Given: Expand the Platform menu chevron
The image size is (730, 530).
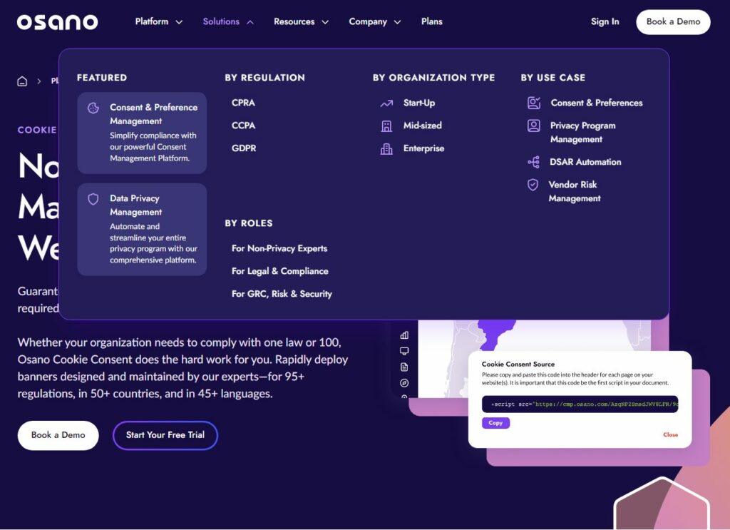Looking at the screenshot, I should (179, 22).
